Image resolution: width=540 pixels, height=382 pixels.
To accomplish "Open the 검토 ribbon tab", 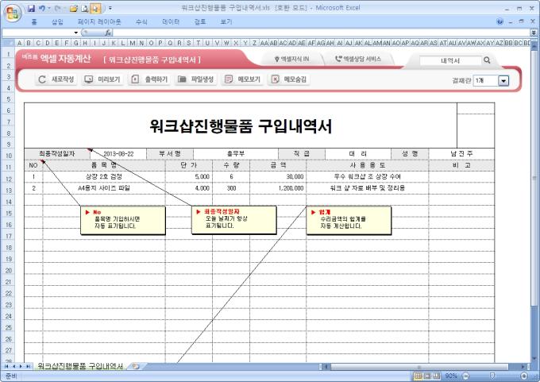I will (200, 22).
